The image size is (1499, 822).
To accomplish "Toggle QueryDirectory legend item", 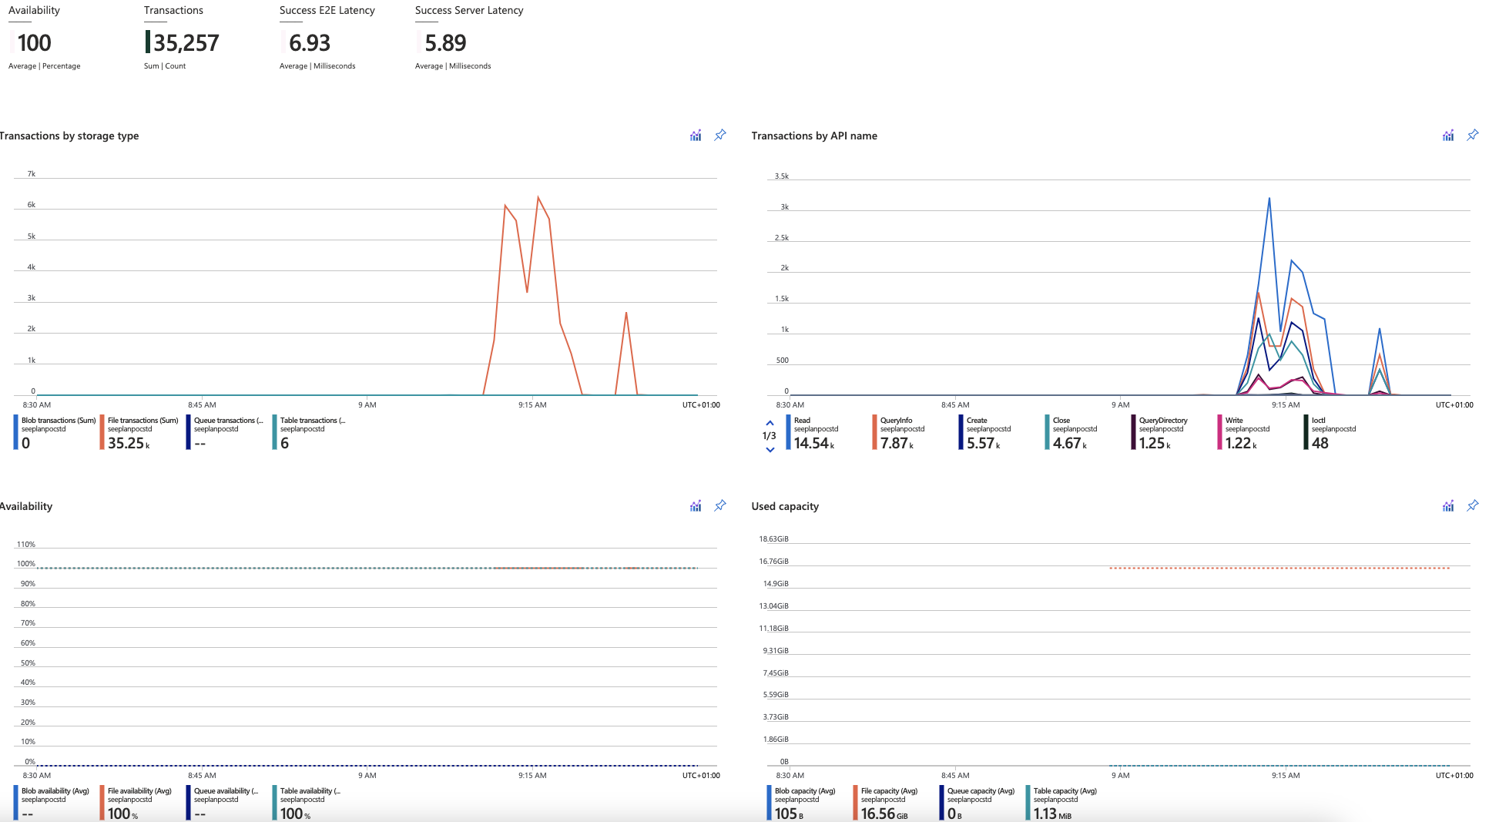I will click(x=1162, y=432).
